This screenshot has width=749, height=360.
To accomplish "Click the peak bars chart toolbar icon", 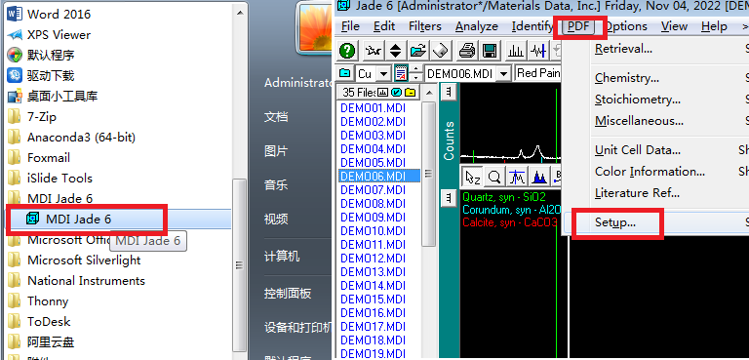I will [516, 50].
